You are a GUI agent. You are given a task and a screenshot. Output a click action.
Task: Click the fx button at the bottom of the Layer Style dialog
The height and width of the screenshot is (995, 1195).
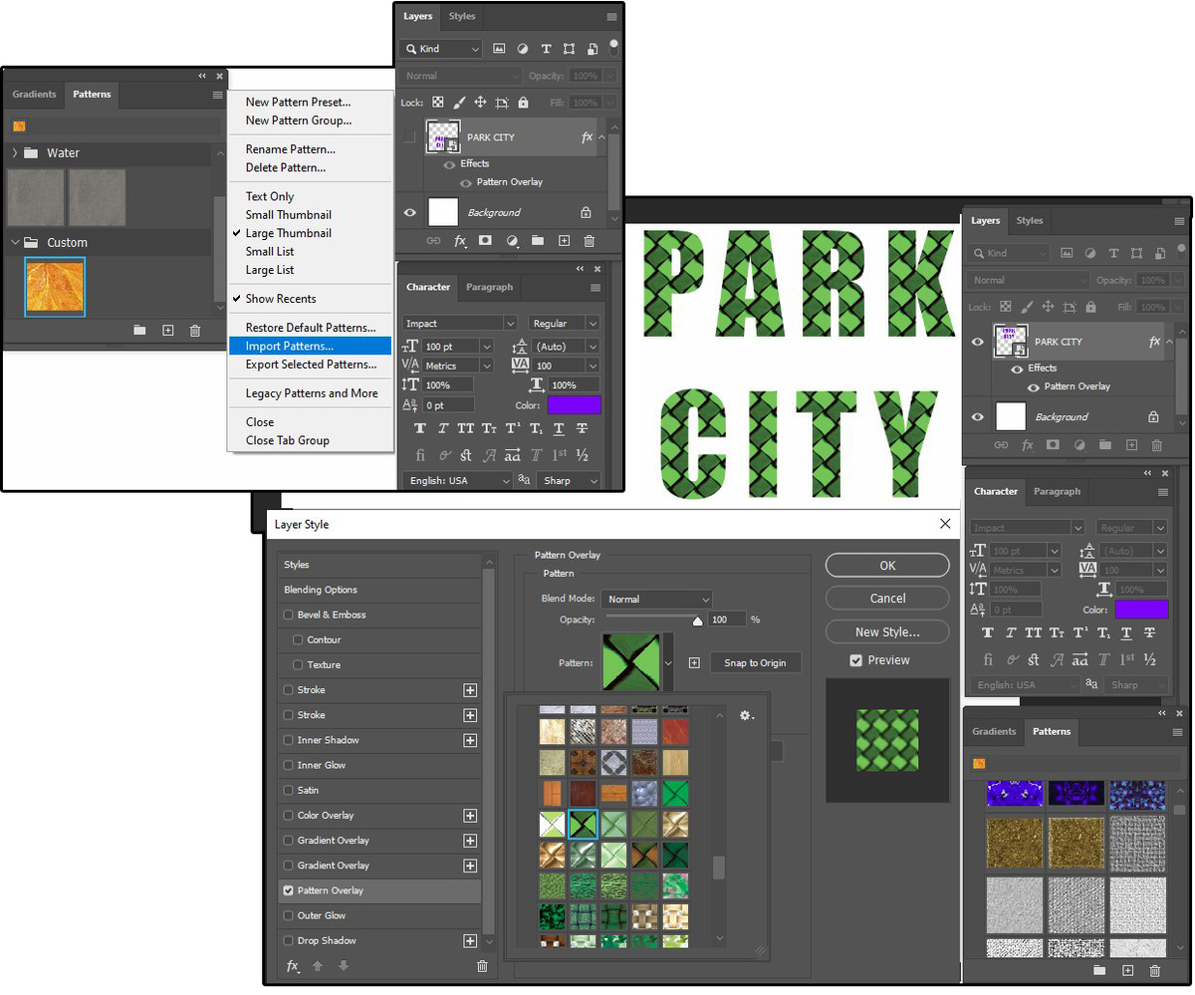(x=293, y=966)
